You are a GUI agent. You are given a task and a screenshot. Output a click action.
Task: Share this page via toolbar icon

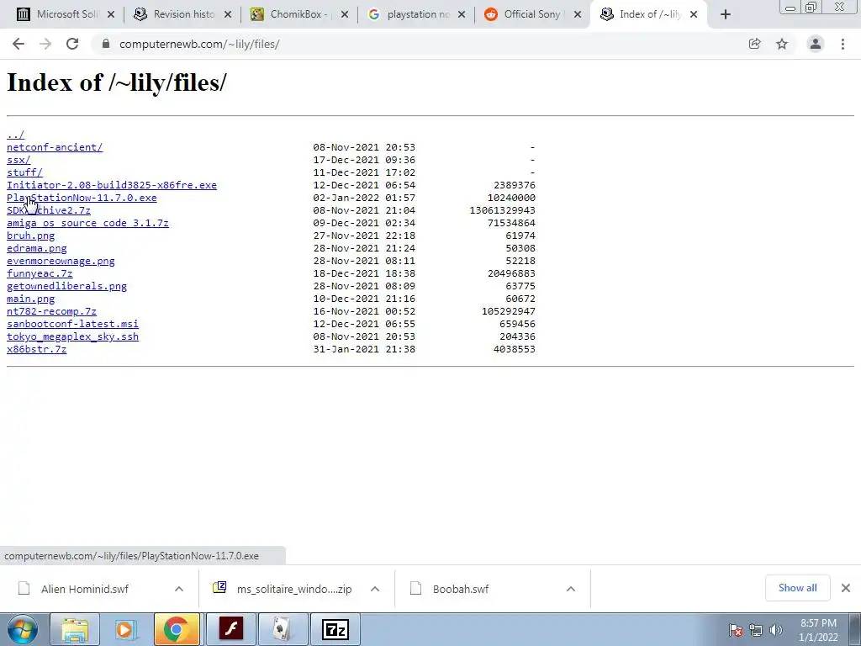pos(754,44)
